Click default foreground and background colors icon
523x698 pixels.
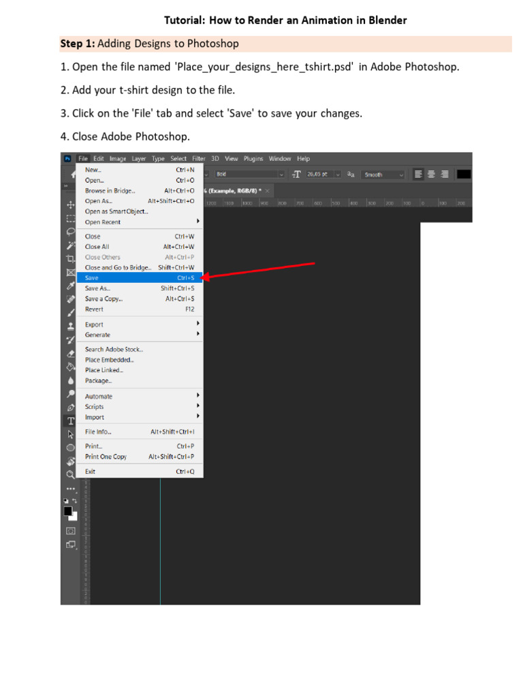coord(66,501)
